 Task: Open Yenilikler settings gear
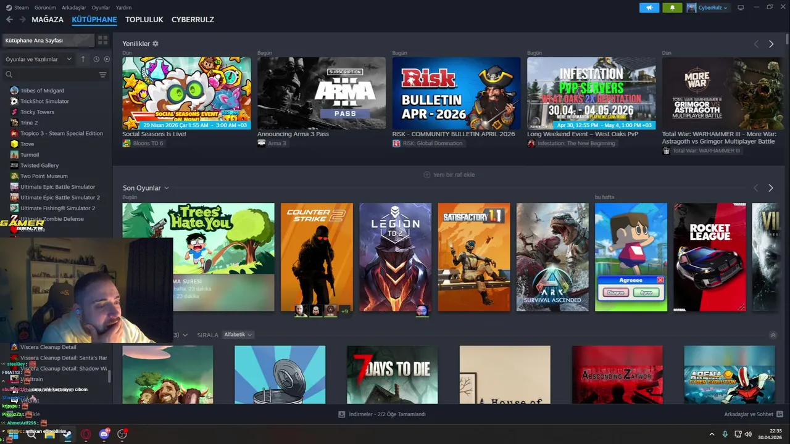point(156,44)
